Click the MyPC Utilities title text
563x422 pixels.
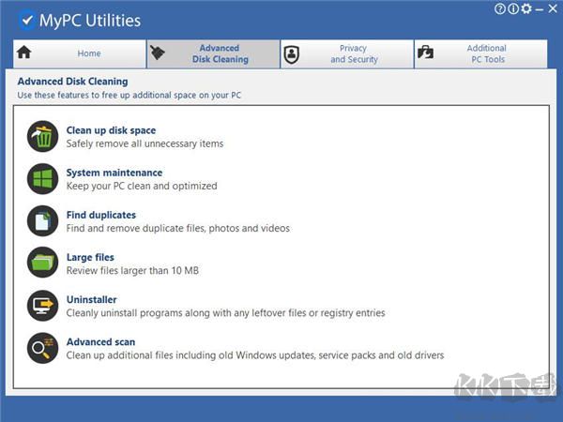90,21
